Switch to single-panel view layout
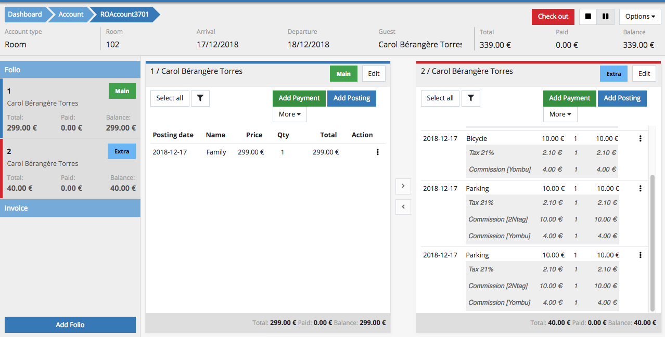 588,17
